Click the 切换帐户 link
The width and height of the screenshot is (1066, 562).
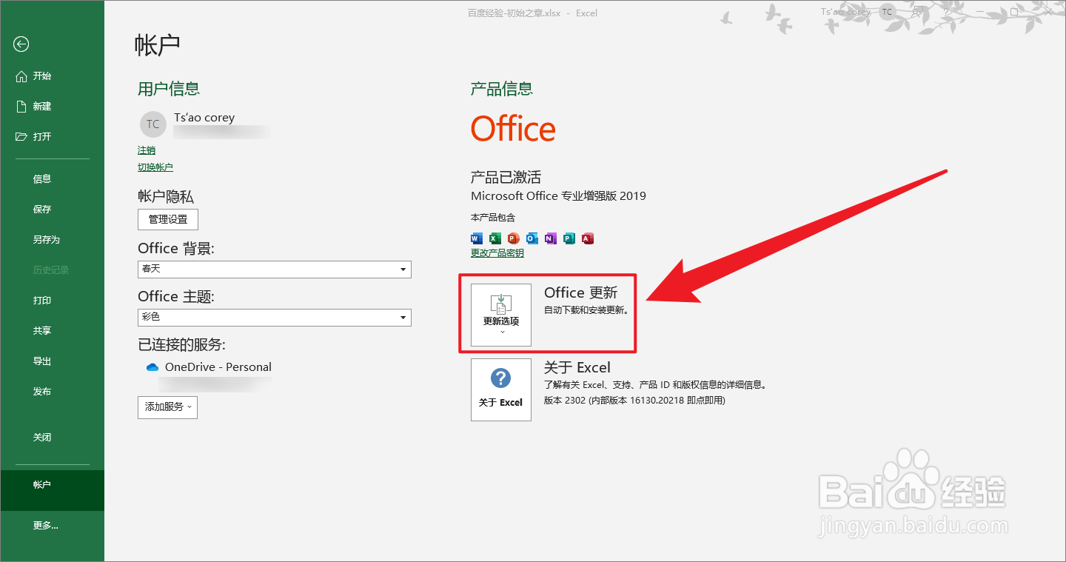click(155, 167)
